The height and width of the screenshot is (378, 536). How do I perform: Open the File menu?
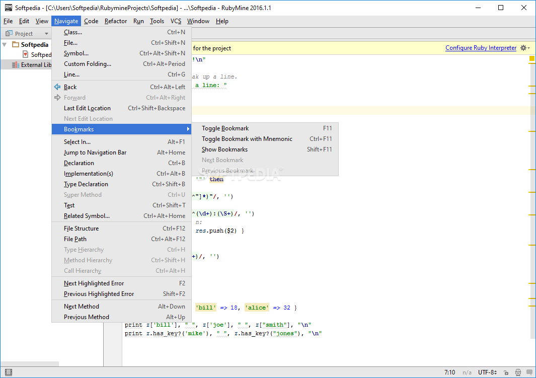tap(8, 21)
